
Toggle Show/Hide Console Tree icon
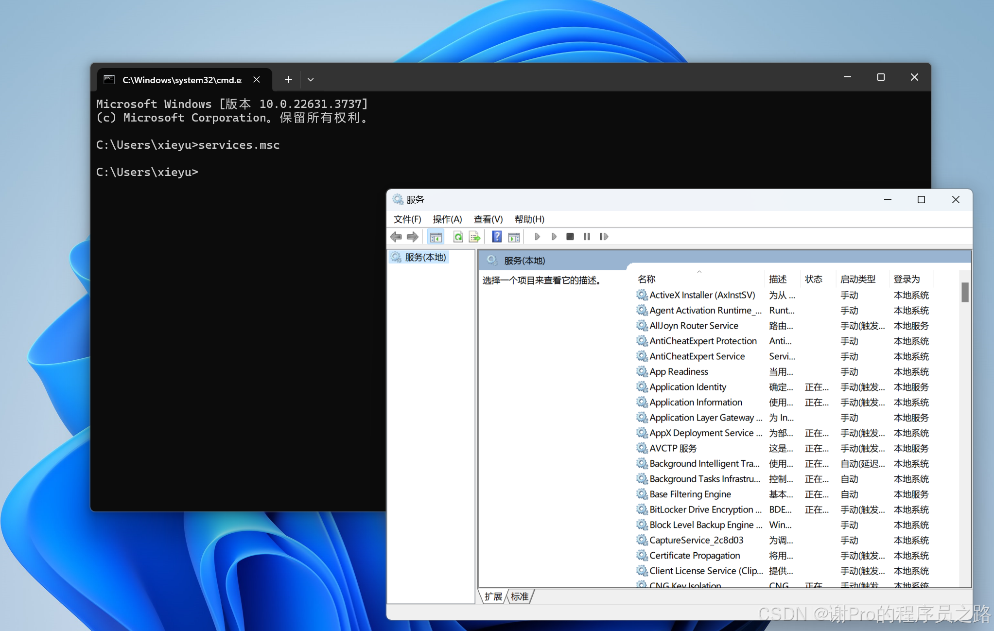[x=436, y=237]
